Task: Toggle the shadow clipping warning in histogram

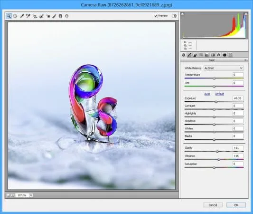Action: [182, 14]
